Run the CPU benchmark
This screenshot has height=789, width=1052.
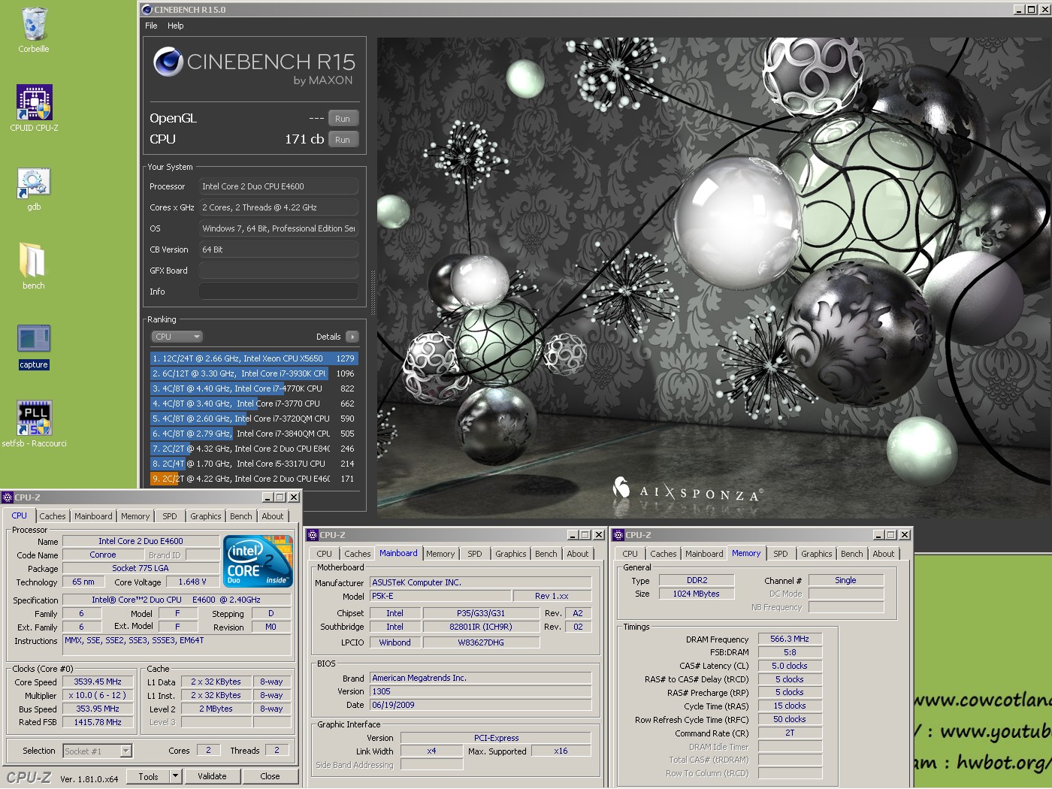(x=343, y=140)
